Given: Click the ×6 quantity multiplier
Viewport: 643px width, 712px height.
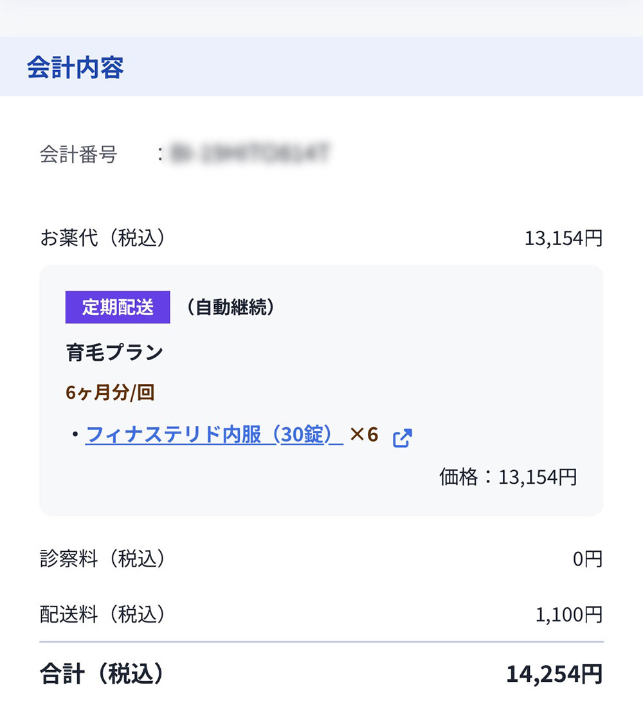Looking at the screenshot, I should tap(363, 435).
